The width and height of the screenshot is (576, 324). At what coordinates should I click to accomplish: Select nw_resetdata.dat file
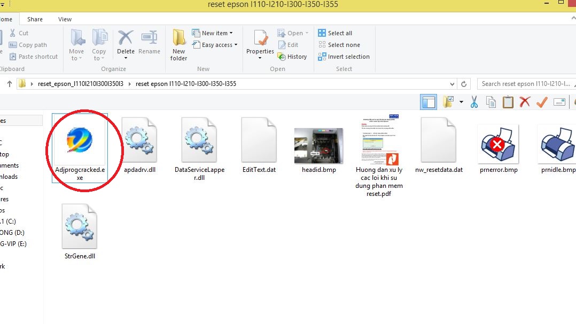pos(439,145)
